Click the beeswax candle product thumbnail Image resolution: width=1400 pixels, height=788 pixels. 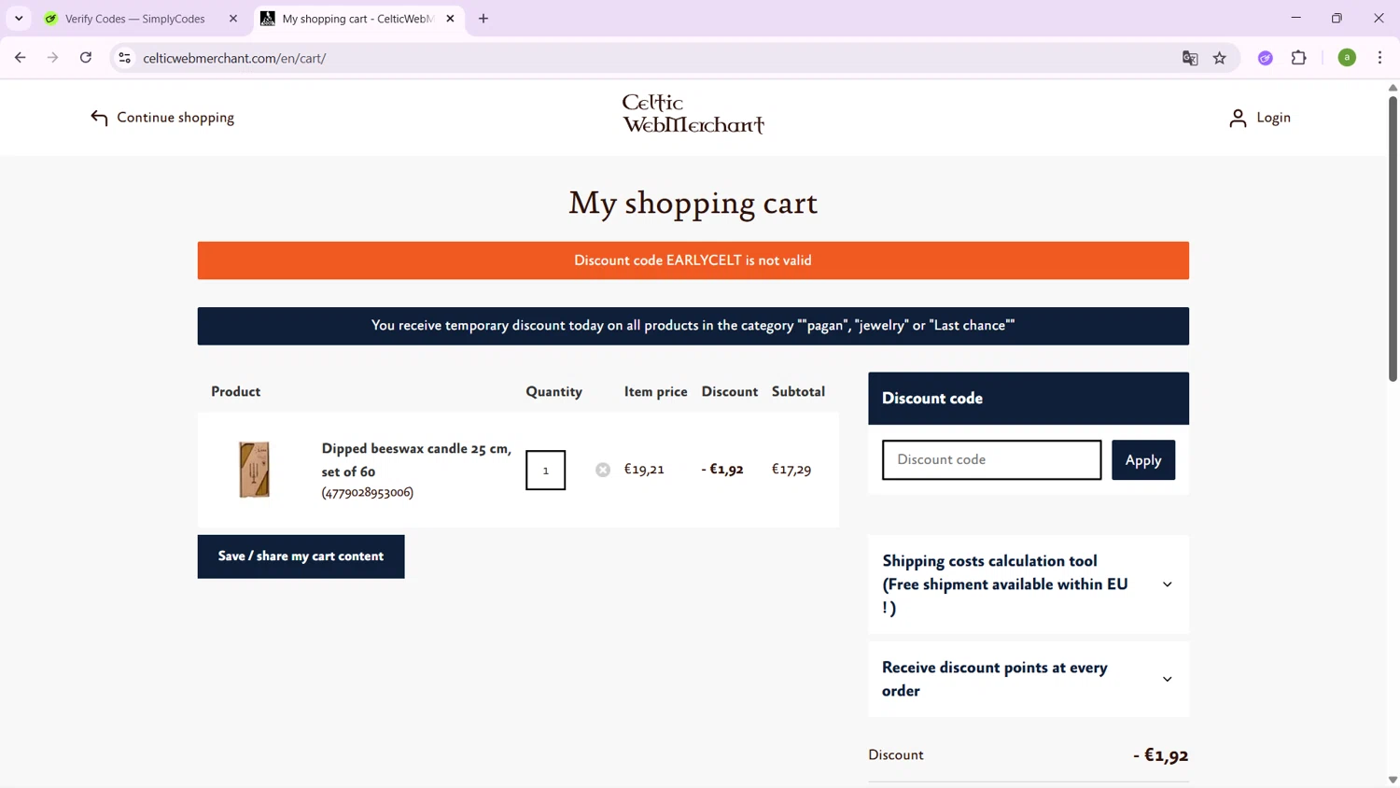click(254, 470)
